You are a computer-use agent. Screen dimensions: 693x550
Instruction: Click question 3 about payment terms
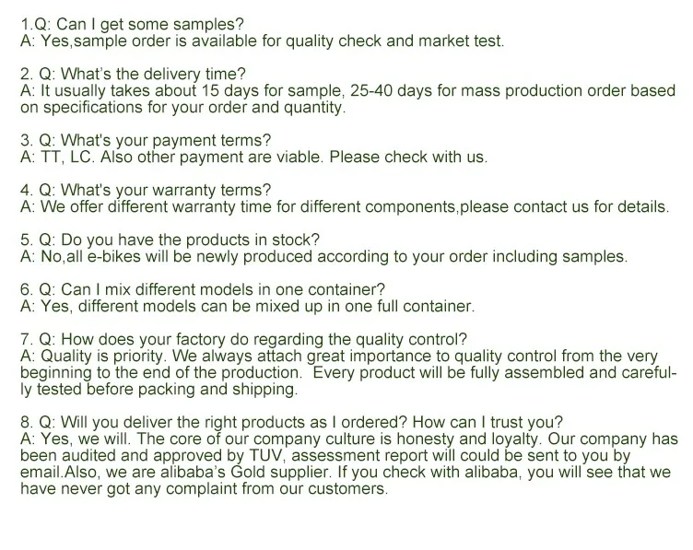146,141
